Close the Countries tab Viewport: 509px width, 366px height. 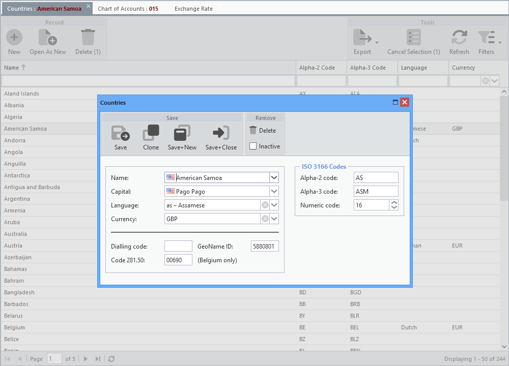[x=88, y=6]
